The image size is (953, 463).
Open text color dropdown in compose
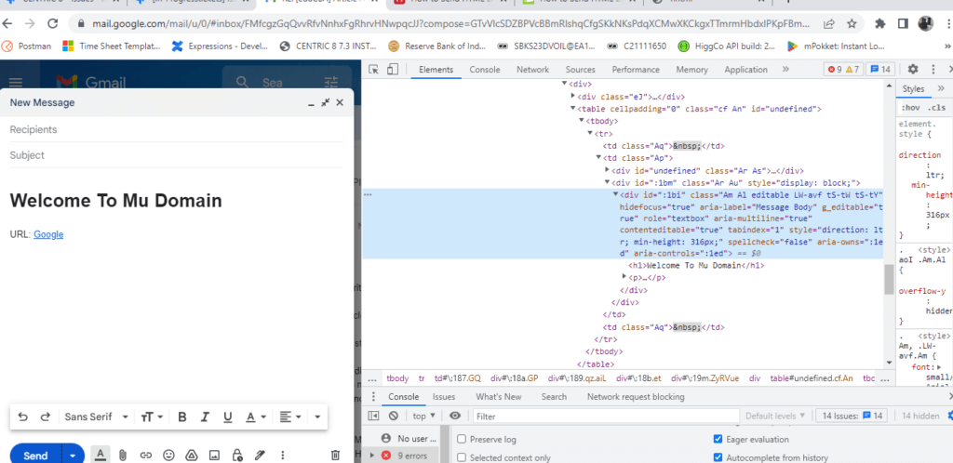256,417
